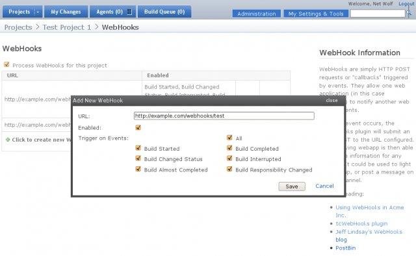The image size is (416, 256).
Task: Open Using WebHooks in Acme Inc. link
Action: coord(370,211)
